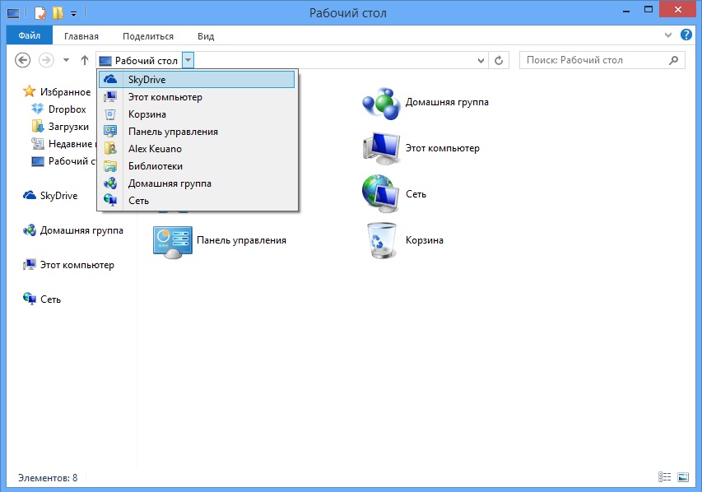Click the Back navigation arrow

[23, 60]
